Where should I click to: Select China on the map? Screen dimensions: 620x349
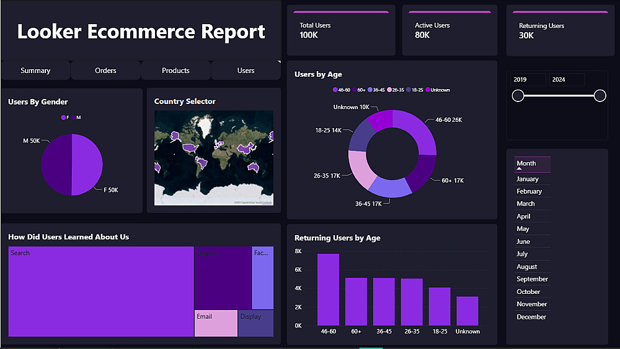pos(245,149)
